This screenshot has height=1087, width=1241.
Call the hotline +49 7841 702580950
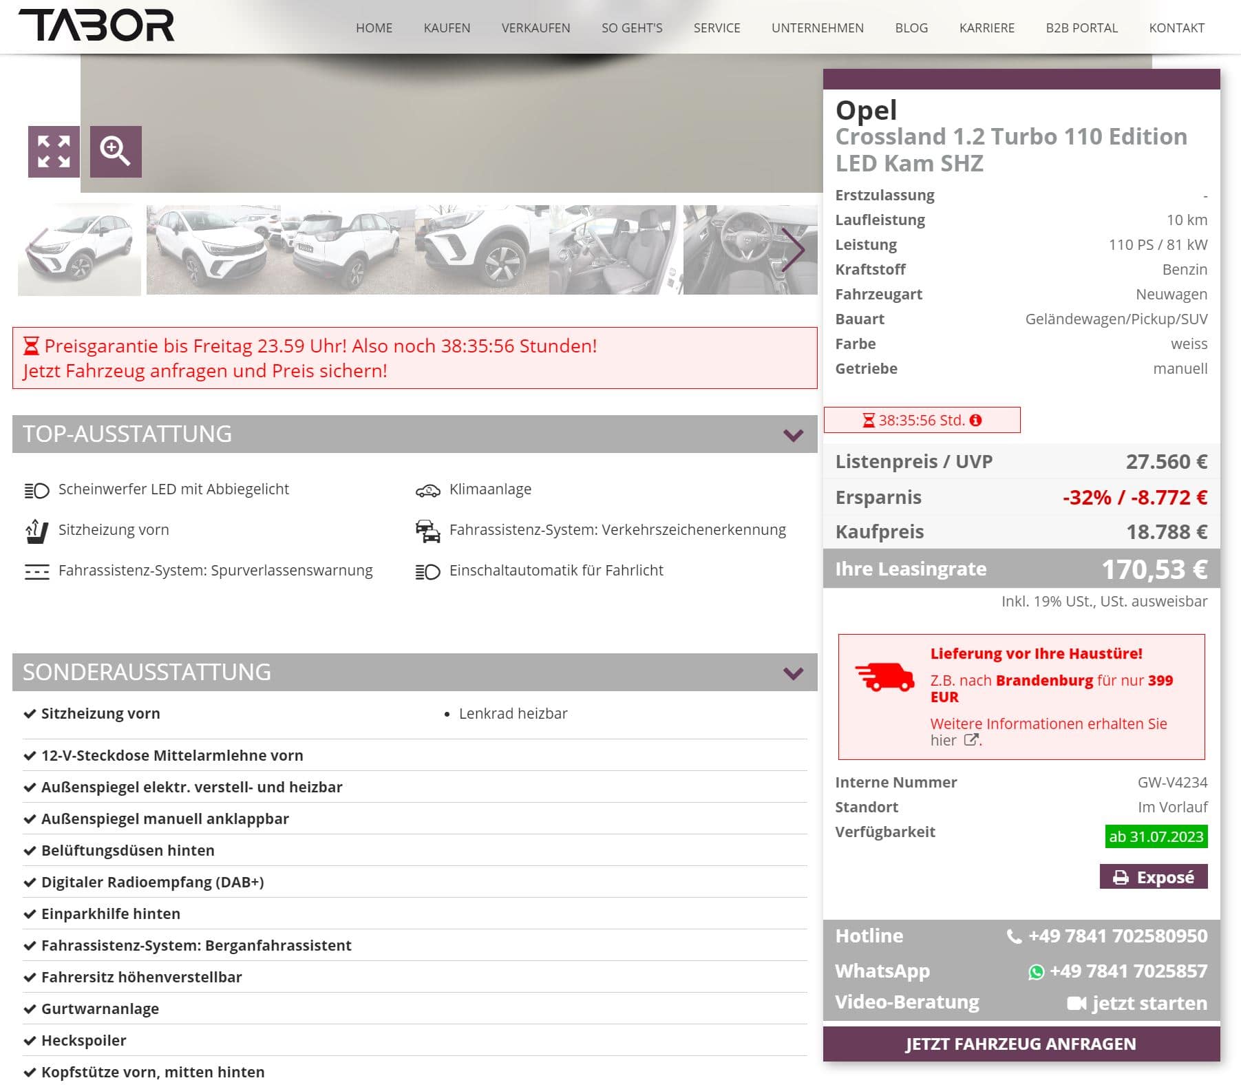click(x=1117, y=936)
